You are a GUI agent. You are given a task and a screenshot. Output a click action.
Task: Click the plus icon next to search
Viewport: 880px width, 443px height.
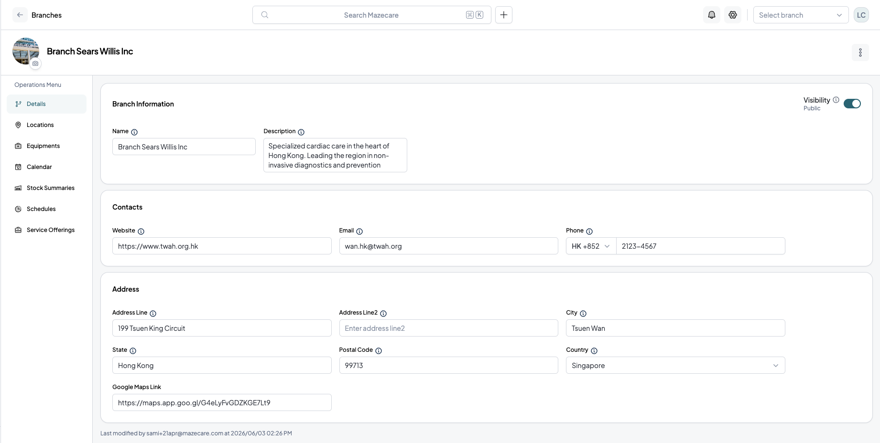click(x=504, y=15)
